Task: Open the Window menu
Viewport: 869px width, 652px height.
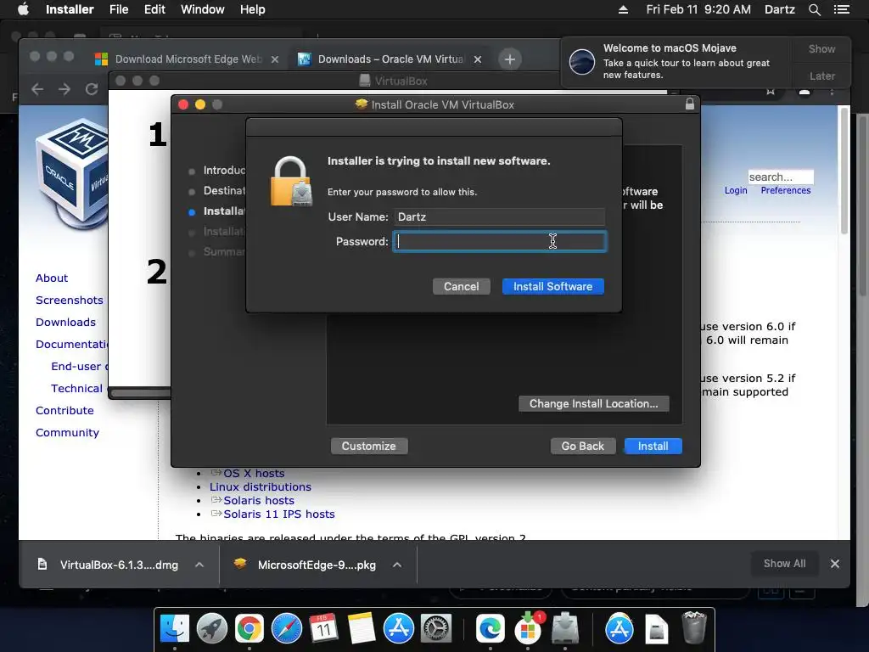Action: click(x=202, y=9)
